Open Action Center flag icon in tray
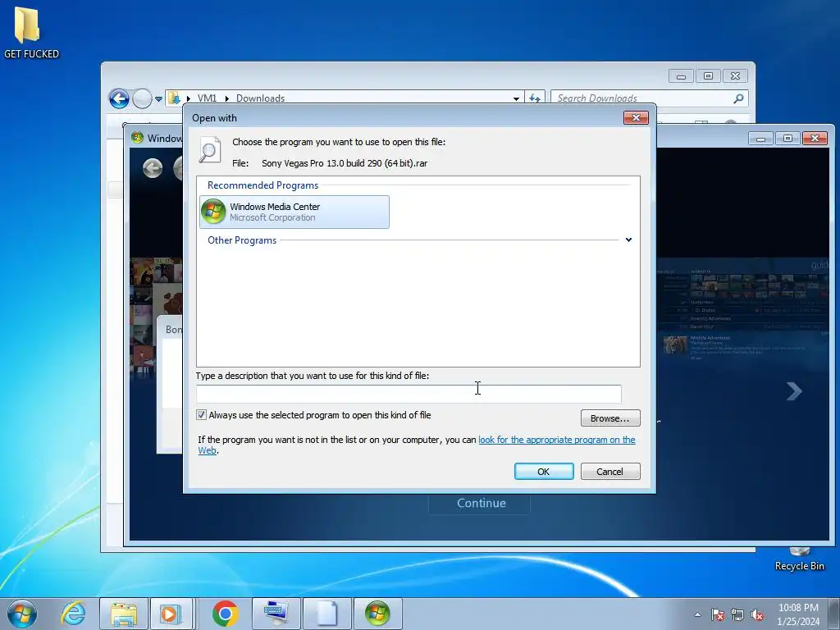 tap(718, 614)
